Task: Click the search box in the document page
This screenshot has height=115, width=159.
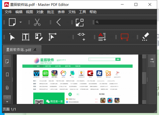Action: 102,59
